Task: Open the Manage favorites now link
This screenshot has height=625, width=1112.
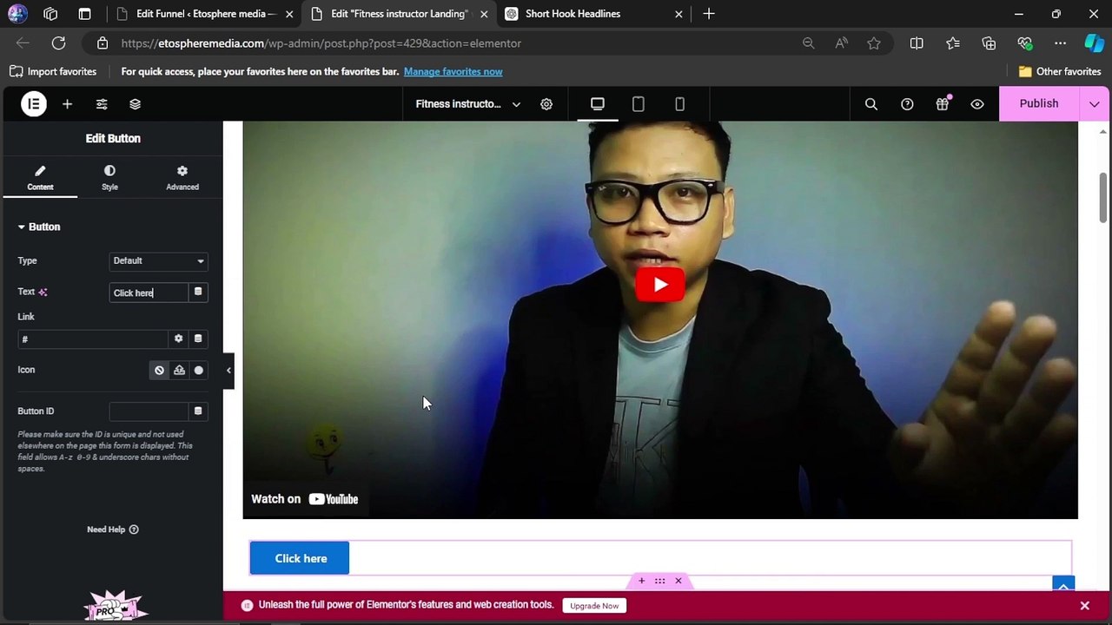Action: (x=453, y=72)
